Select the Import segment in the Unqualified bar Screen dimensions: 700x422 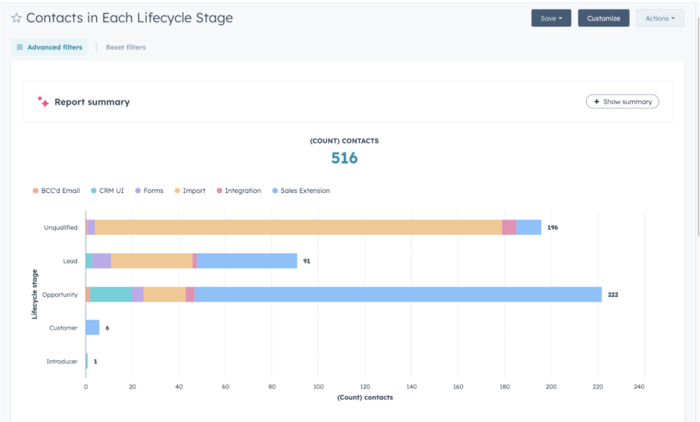298,227
